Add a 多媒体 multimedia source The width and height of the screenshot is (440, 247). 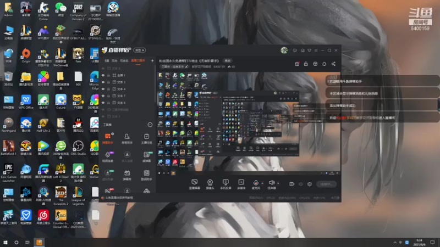tap(241, 184)
